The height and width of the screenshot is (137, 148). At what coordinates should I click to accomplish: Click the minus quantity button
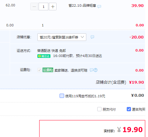coord(34,7)
